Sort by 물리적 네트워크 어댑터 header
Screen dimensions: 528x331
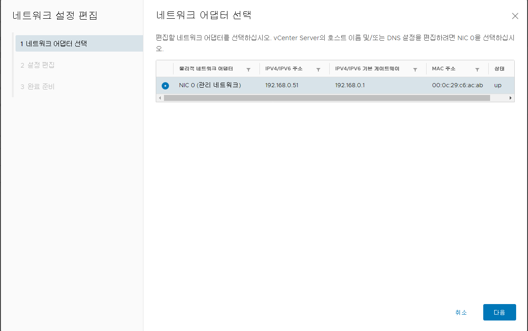[206, 68]
